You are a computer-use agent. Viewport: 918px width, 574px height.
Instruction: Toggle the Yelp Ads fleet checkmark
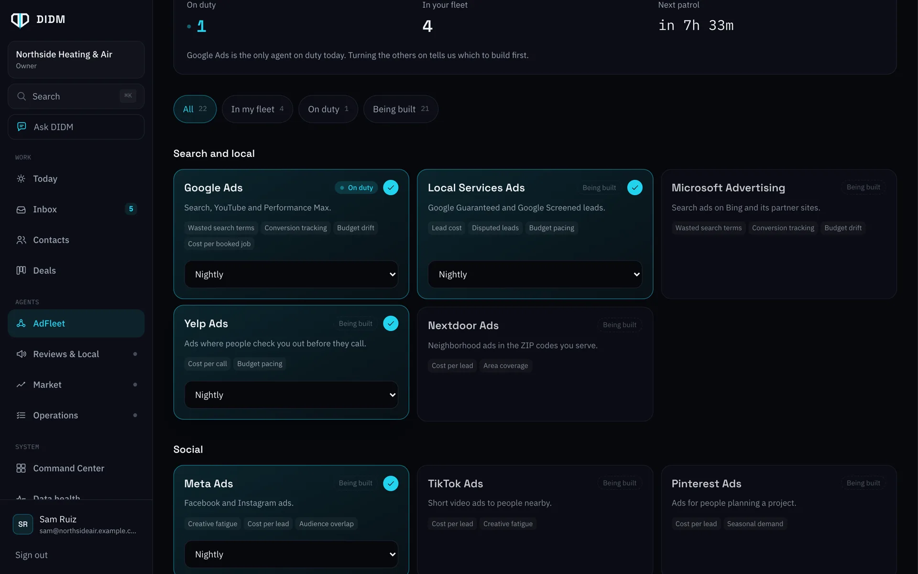pyautogui.click(x=391, y=323)
